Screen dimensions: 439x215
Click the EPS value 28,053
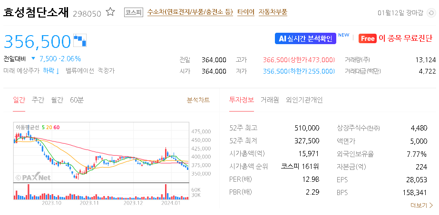tap(417, 180)
